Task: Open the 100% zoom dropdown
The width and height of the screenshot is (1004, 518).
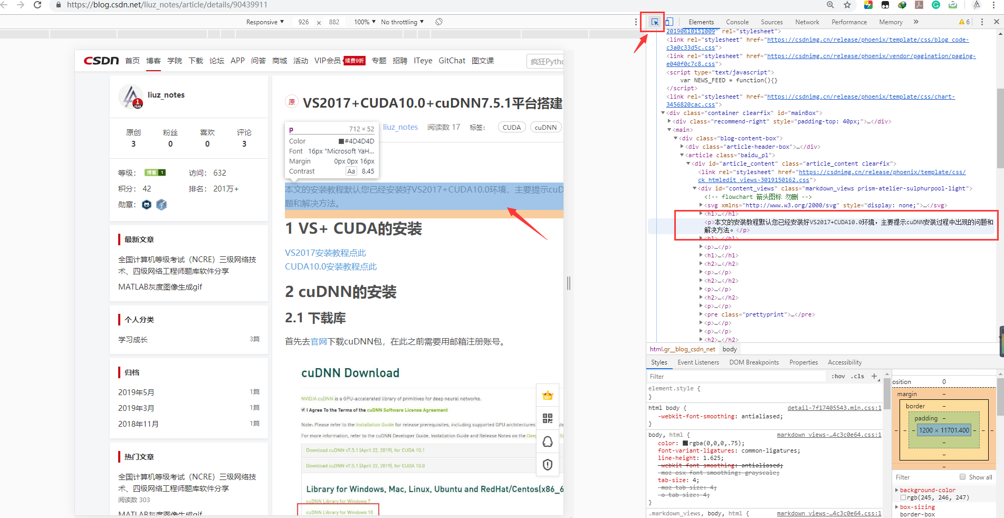Action: tap(365, 22)
